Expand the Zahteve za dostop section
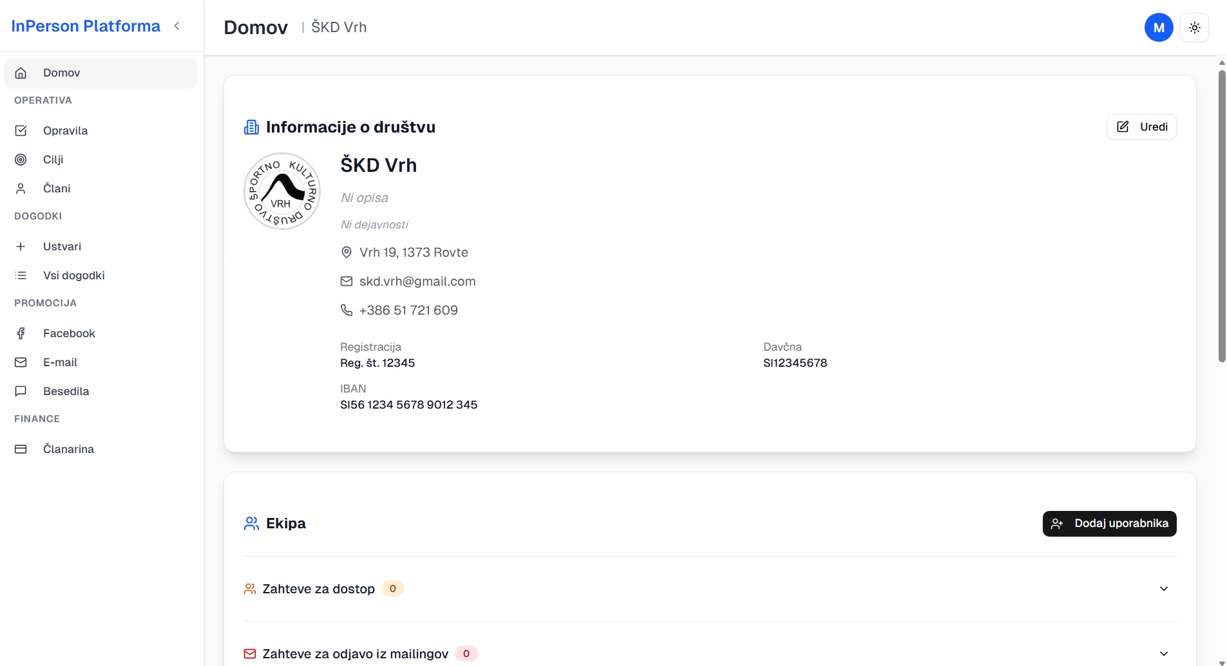Viewport: 1227px width, 666px height. 1163,588
